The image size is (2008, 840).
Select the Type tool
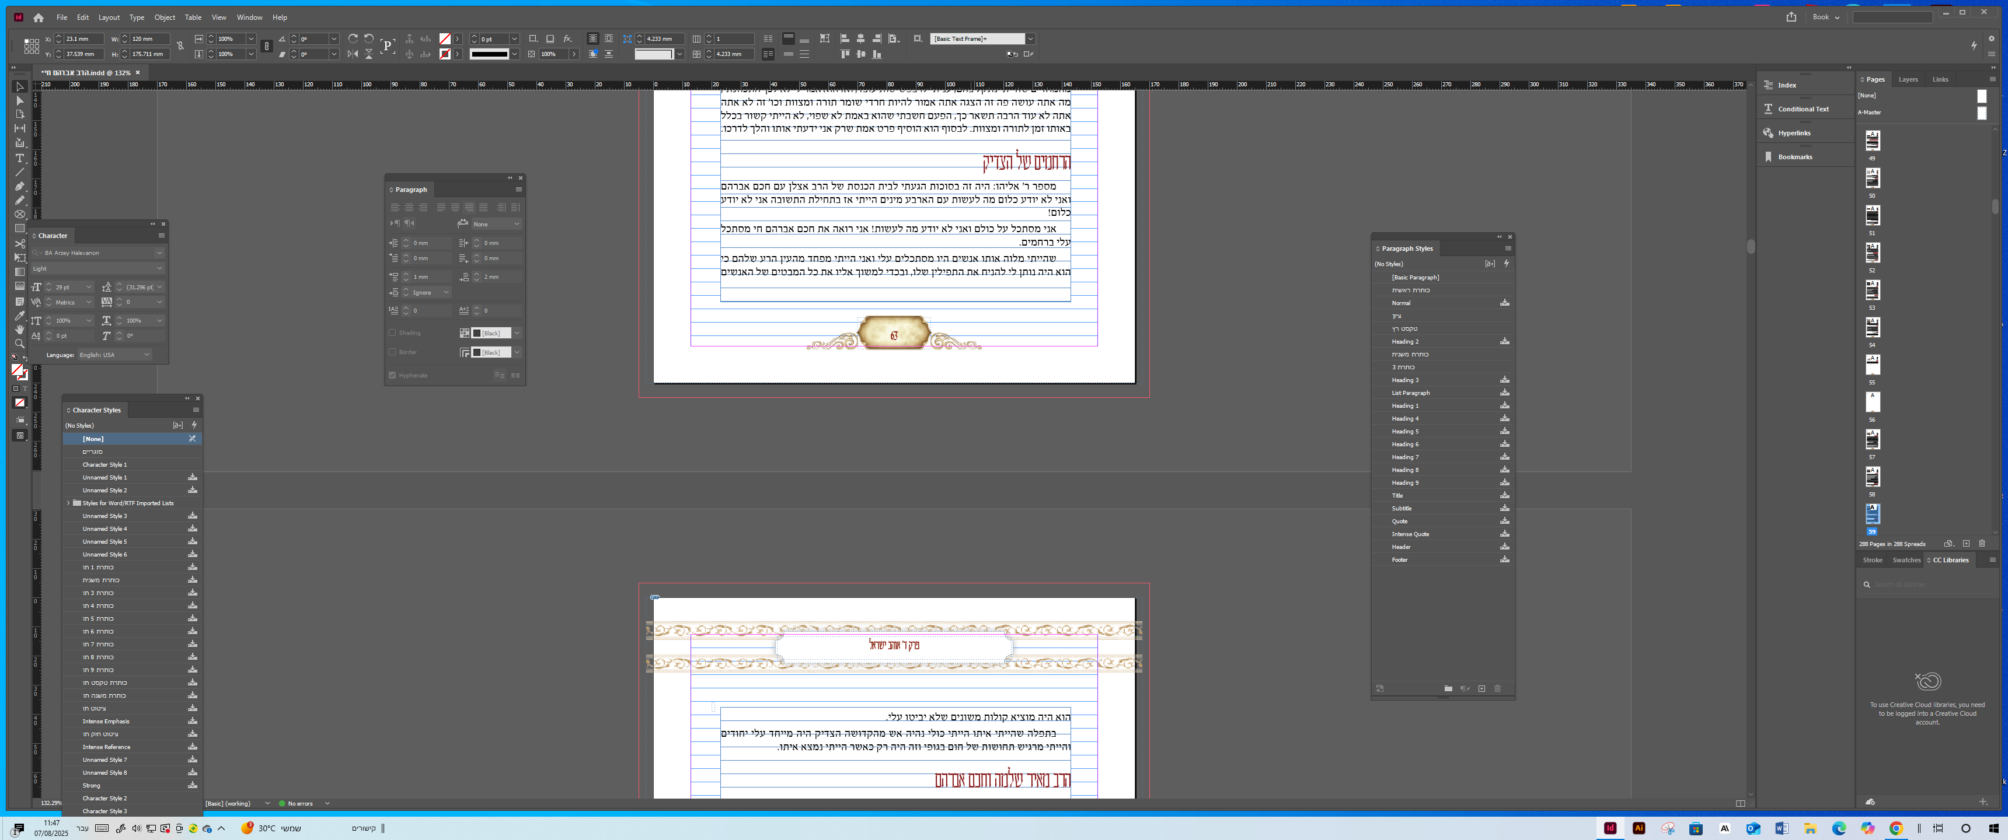point(19,157)
